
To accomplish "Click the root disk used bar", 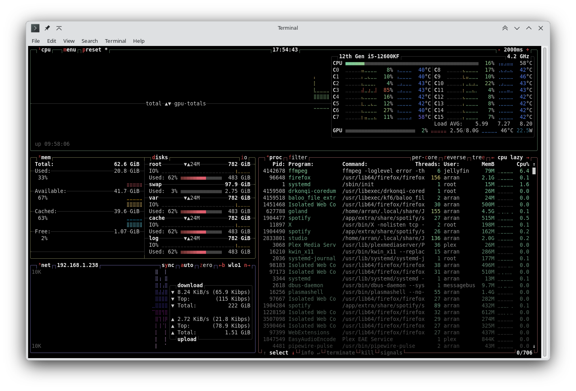I will (x=201, y=178).
